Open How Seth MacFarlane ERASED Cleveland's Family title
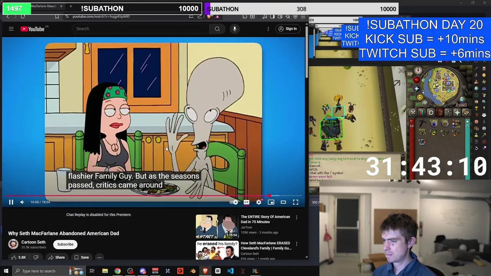The image size is (491, 276). [x=266, y=246]
